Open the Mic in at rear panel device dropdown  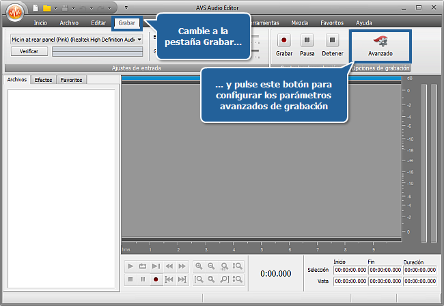pyautogui.click(x=77, y=40)
